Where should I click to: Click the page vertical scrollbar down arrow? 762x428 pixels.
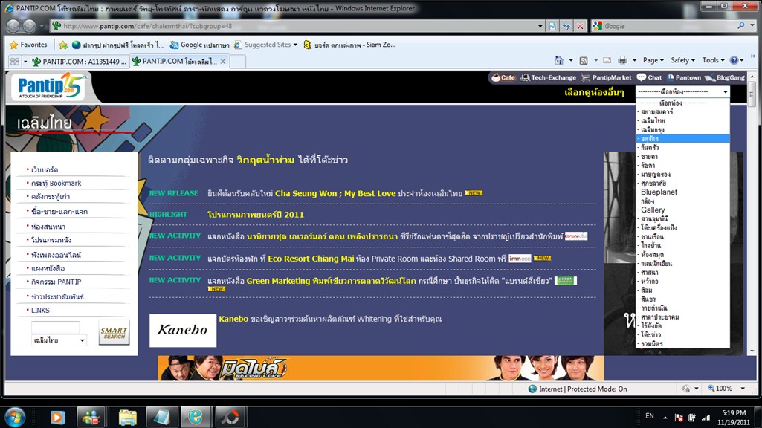[752, 351]
